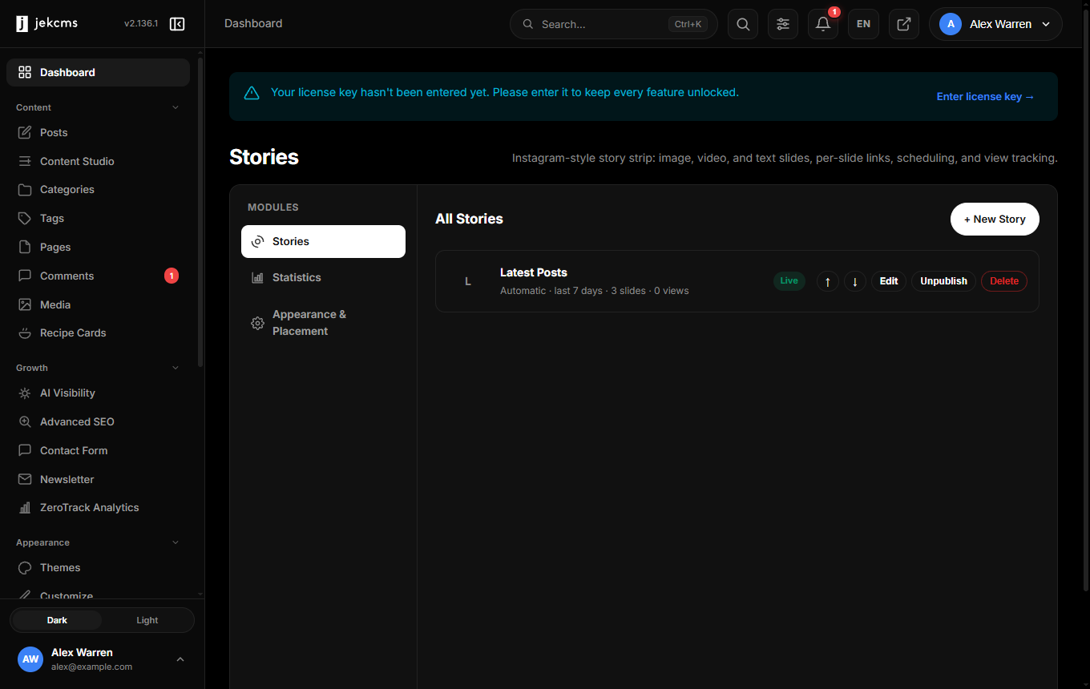Viewport: 1090px width, 689px height.
Task: Open Advanced SEO in sidebar
Action: pyautogui.click(x=98, y=421)
